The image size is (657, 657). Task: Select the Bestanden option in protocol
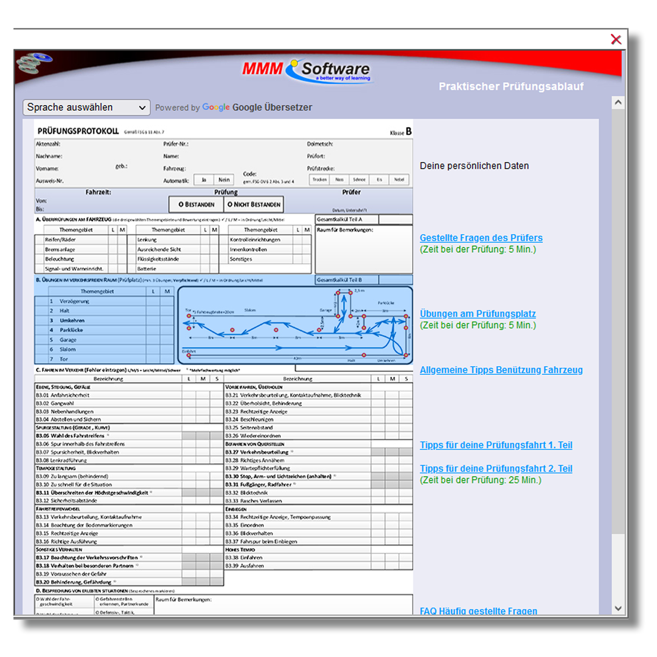(196, 204)
